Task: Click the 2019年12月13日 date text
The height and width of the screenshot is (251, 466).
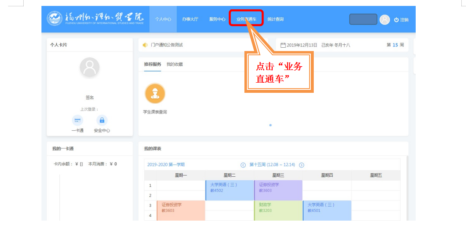Action: (302, 45)
